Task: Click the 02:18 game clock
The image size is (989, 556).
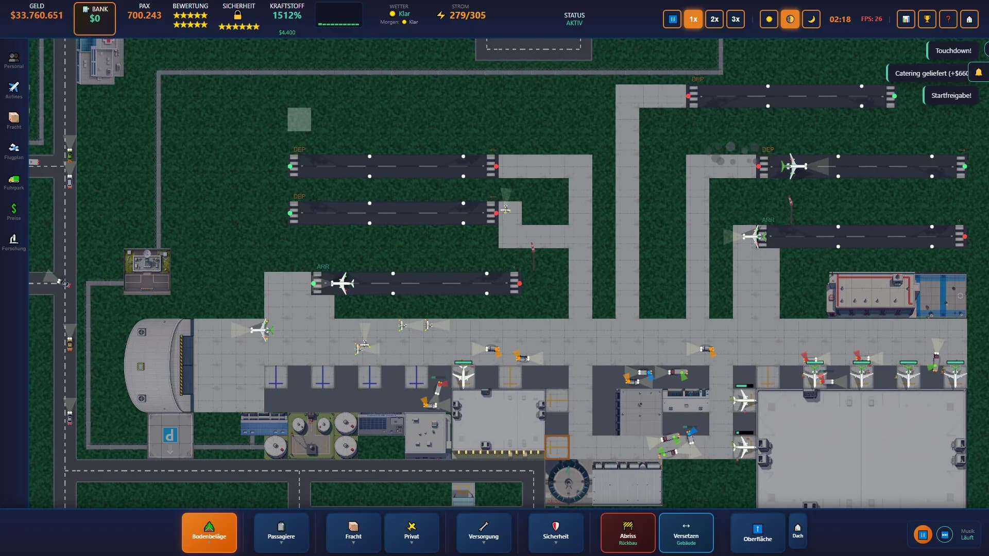Action: (840, 19)
